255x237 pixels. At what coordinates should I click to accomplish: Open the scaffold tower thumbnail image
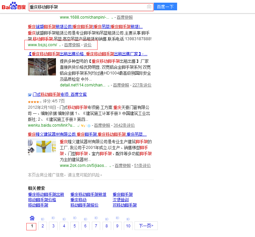[x=42, y=71]
